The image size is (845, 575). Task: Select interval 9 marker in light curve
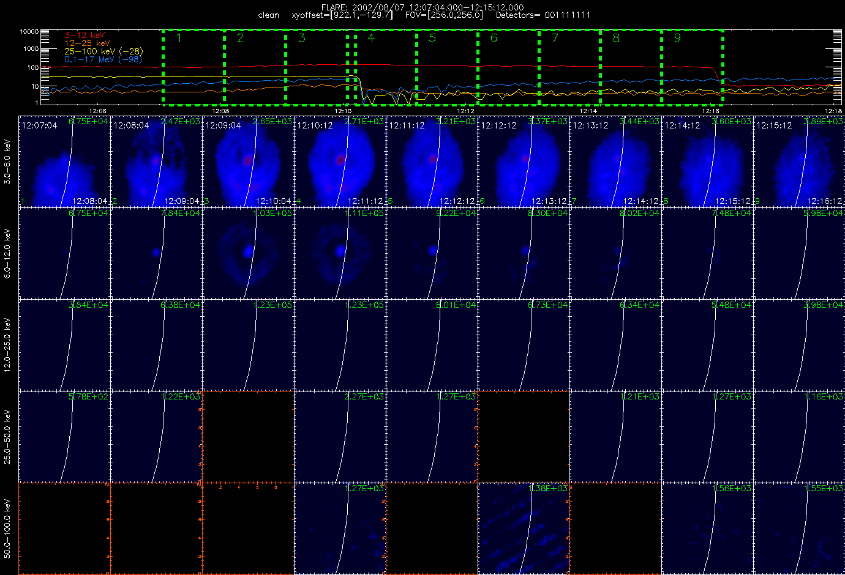[677, 38]
